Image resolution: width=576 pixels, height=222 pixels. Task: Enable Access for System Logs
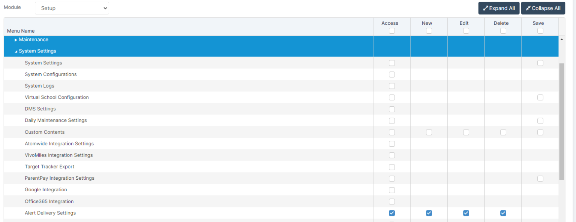click(x=392, y=86)
